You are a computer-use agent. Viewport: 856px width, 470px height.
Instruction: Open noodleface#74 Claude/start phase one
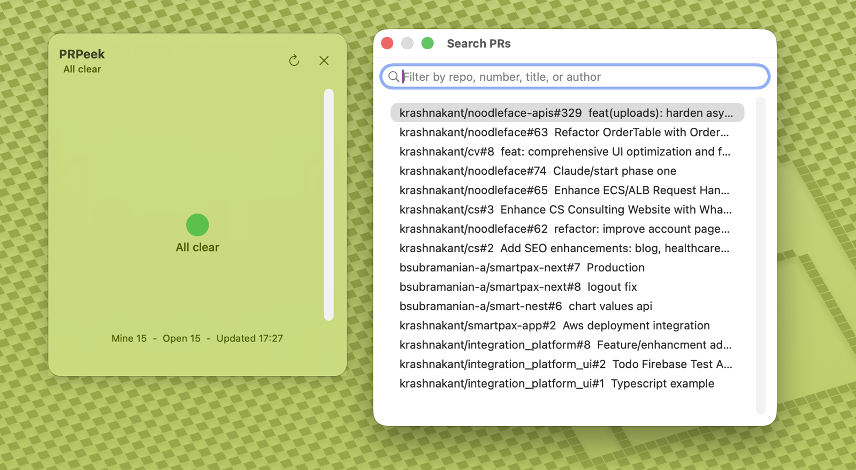point(567,171)
